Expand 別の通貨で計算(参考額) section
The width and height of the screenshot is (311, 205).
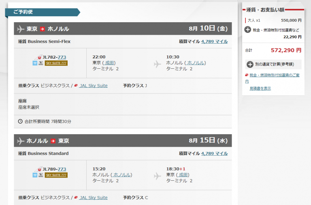pyautogui.click(x=248, y=64)
